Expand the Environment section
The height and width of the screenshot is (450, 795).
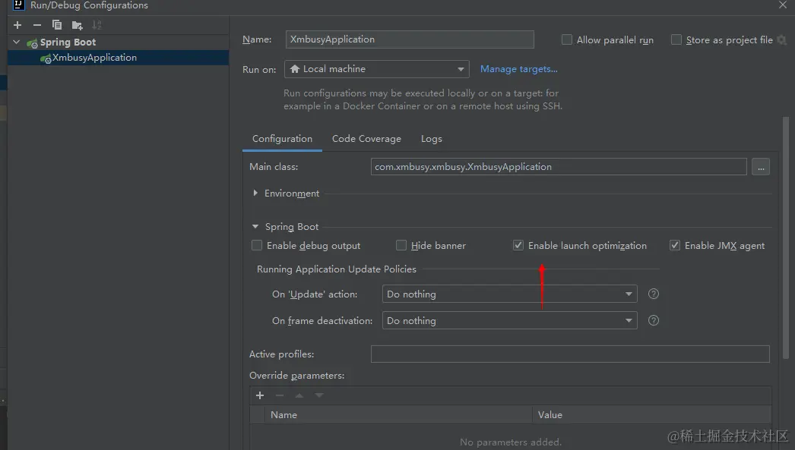(x=256, y=194)
